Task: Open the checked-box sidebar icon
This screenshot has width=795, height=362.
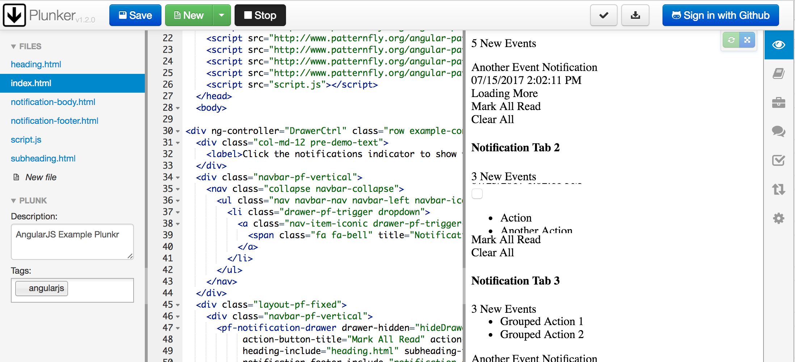Action: click(779, 160)
